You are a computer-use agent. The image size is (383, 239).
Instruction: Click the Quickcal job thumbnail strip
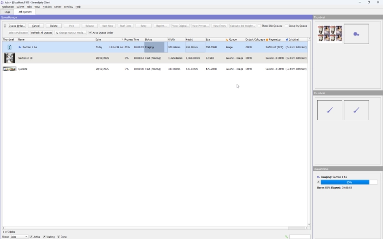click(9, 69)
